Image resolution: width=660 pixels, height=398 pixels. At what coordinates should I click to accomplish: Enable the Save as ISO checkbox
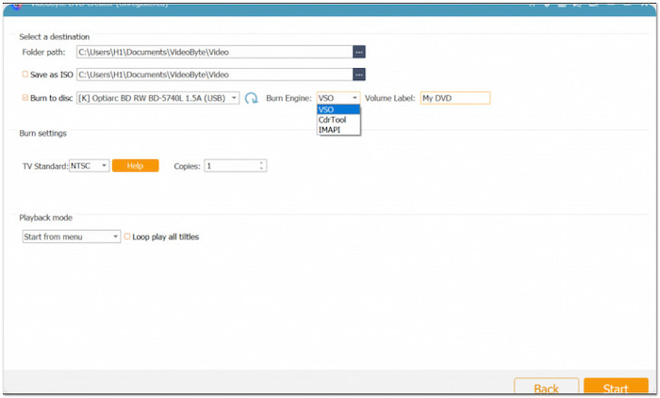point(25,75)
